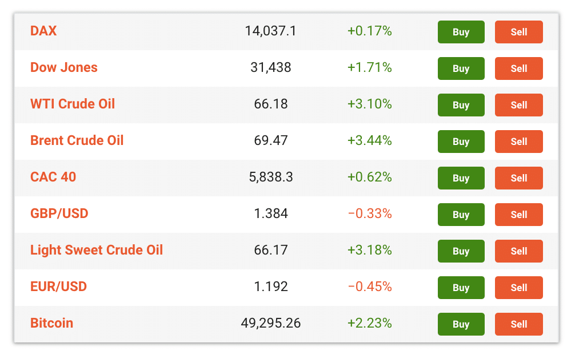Screen dimensions: 575x355
Task: Open the DAX index link
Action: 43,31
